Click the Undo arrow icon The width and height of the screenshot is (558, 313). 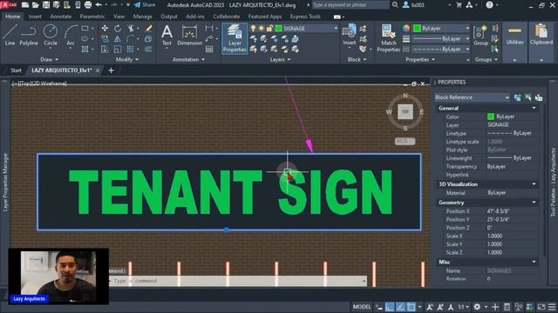point(99,5)
